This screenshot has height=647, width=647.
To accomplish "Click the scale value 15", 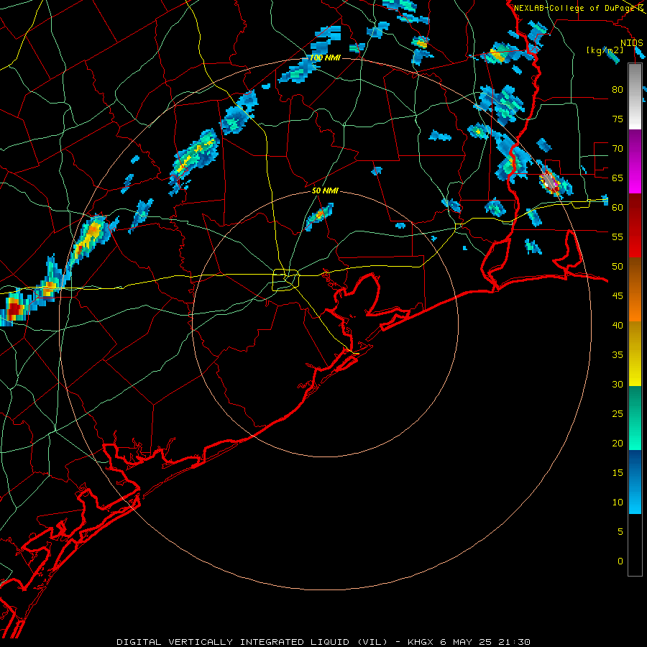I will (x=618, y=473).
